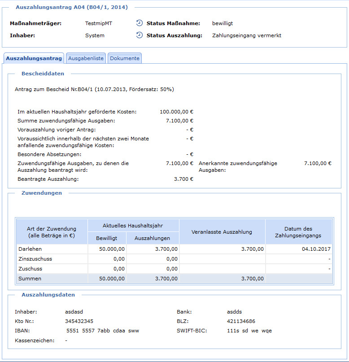Click 'Veranlasste Auszahlung' column header
This screenshot has height=362, width=349.
222,232
